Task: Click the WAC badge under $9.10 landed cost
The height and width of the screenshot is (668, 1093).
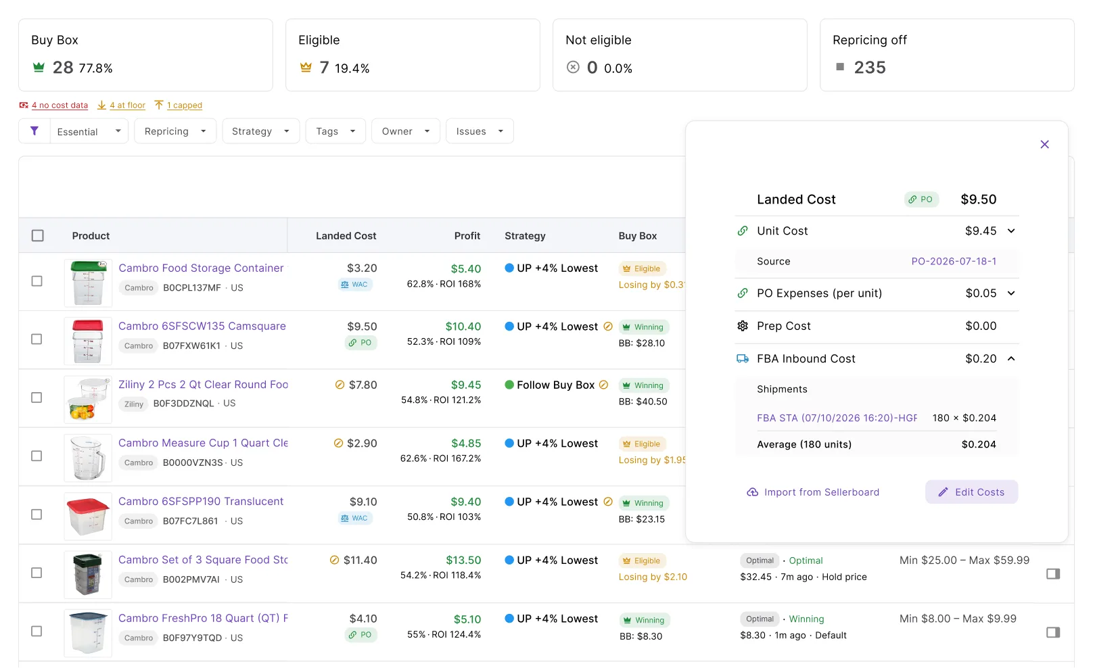Action: pyautogui.click(x=355, y=519)
